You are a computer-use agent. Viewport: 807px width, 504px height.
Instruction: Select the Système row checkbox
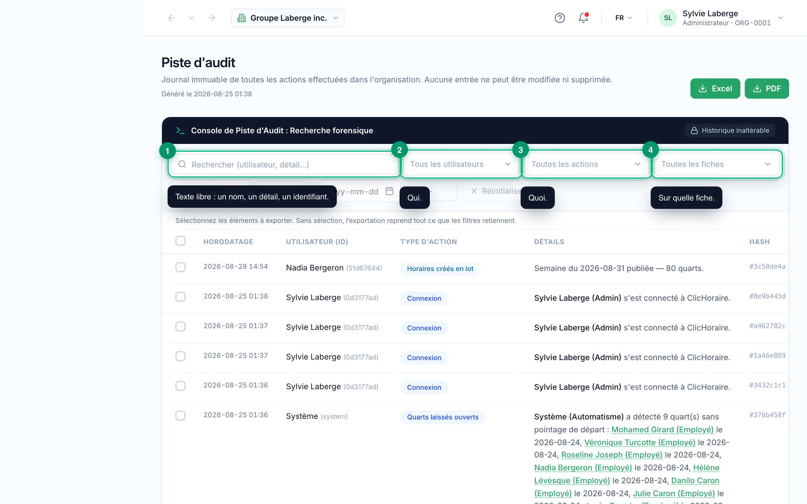[x=180, y=416]
